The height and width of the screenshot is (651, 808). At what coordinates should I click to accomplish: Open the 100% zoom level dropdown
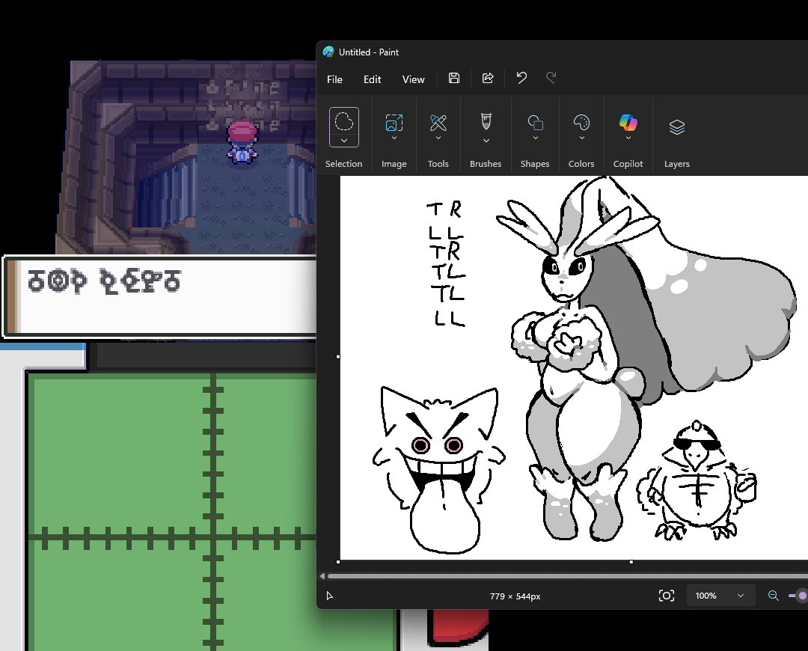coord(720,596)
